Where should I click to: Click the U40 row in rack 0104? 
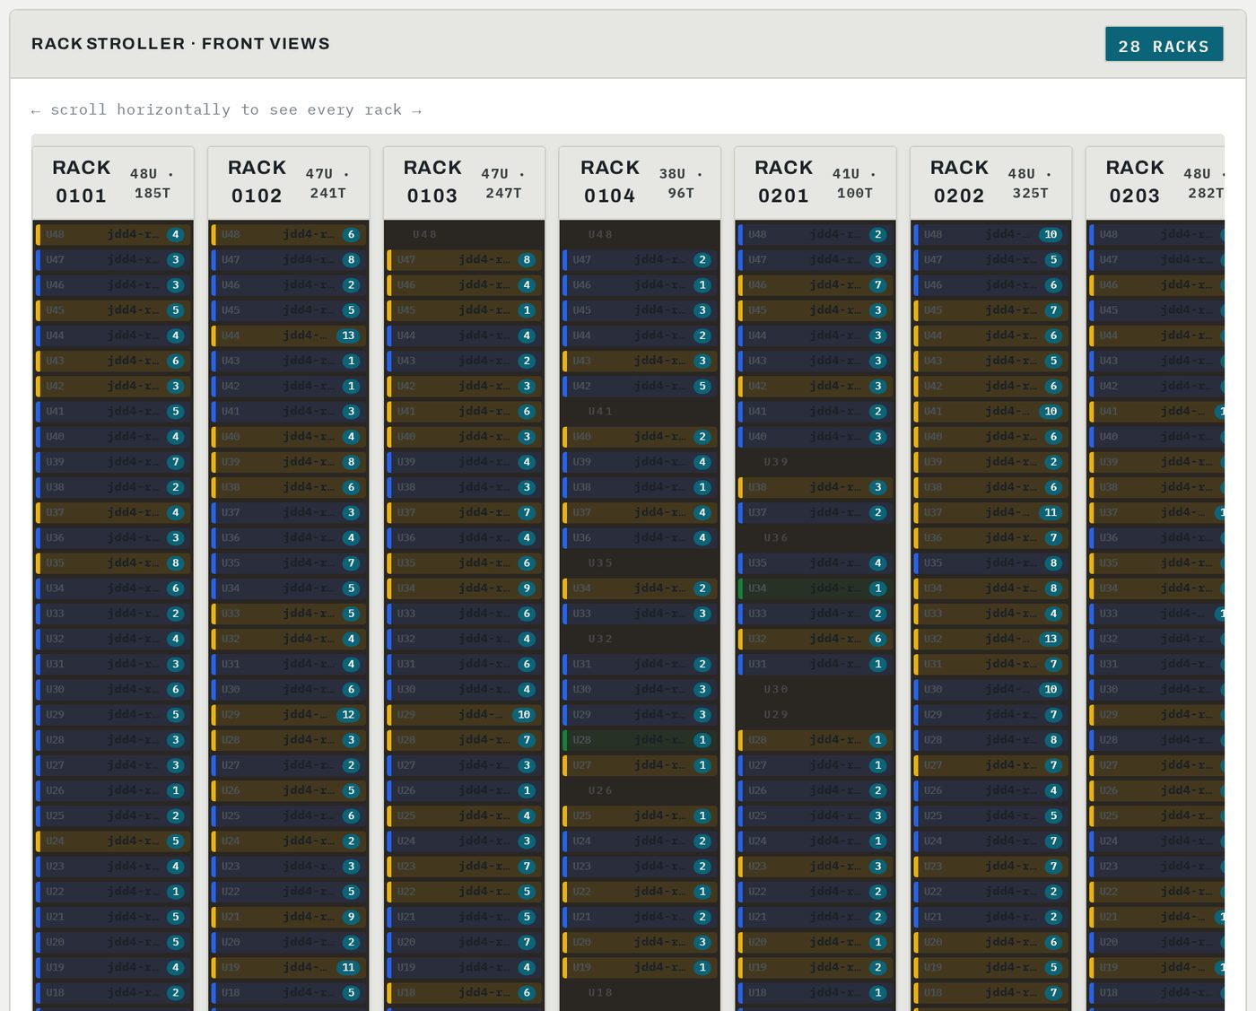pyautogui.click(x=640, y=437)
